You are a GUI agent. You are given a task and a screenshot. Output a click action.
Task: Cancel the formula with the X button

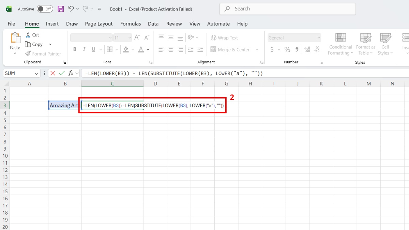[53, 73]
